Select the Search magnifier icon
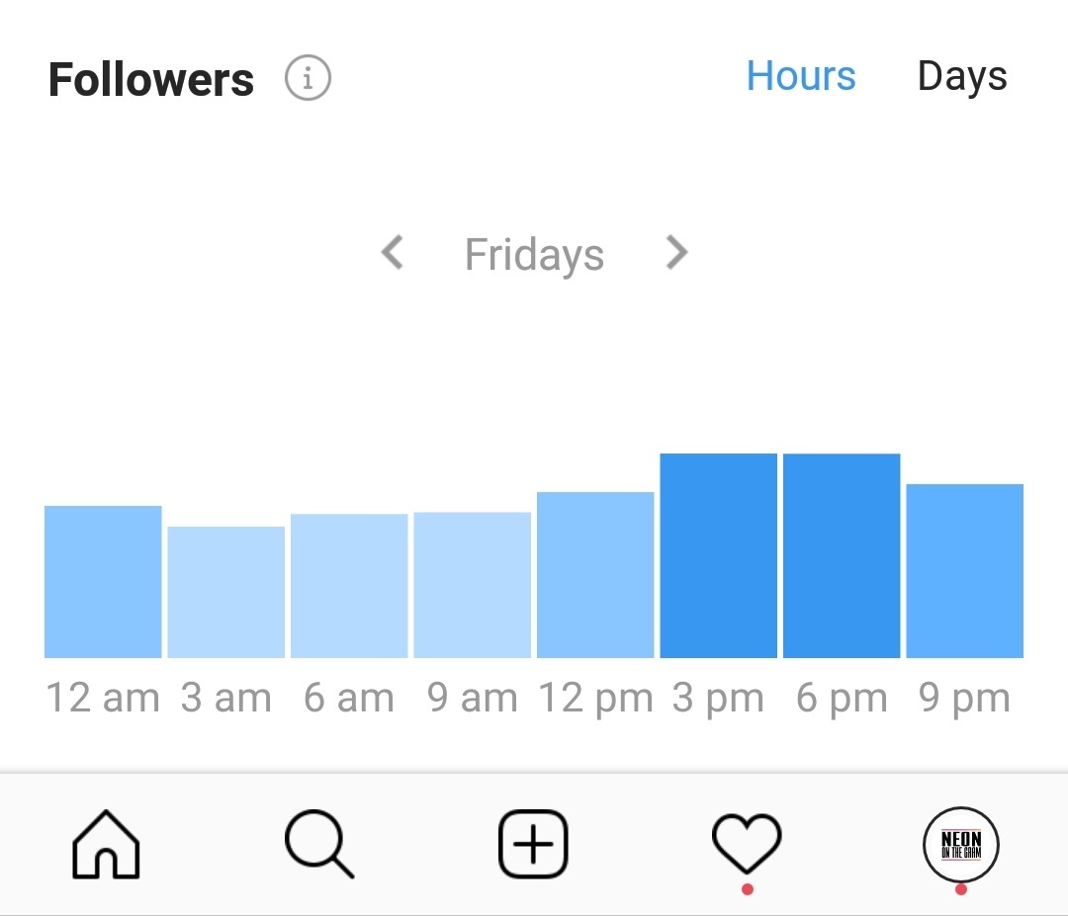 pyautogui.click(x=319, y=842)
